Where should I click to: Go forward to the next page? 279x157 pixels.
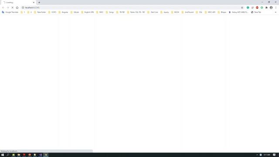point(8,8)
